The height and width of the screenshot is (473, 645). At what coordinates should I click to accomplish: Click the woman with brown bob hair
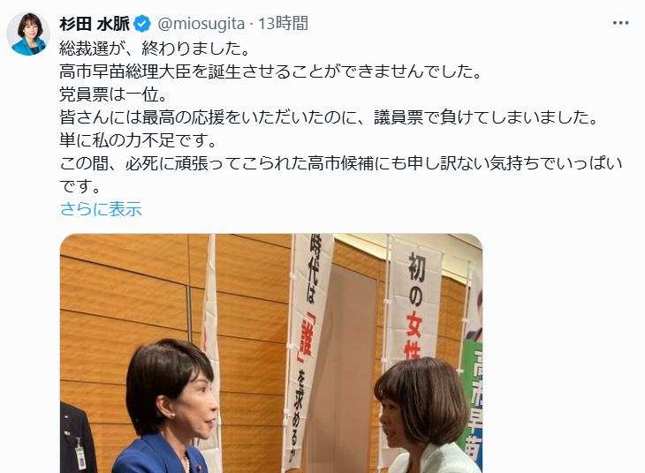point(423,415)
